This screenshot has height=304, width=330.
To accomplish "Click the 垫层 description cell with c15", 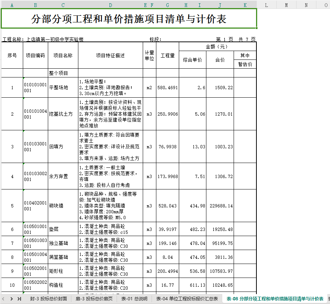I will click(110, 229).
